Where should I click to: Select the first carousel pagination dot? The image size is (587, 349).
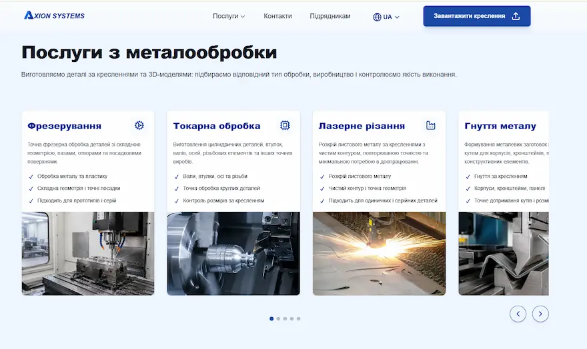(x=271, y=319)
